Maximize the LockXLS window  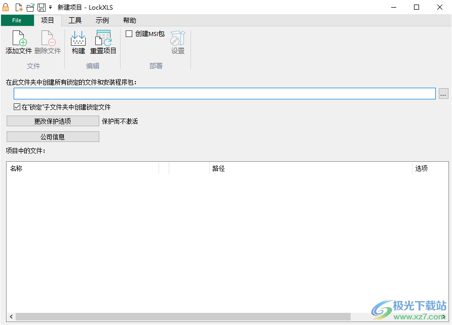[x=417, y=7]
